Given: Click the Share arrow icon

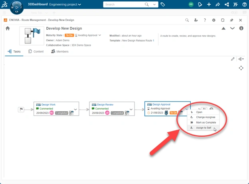Looking at the screenshot, I should click(x=218, y=4).
